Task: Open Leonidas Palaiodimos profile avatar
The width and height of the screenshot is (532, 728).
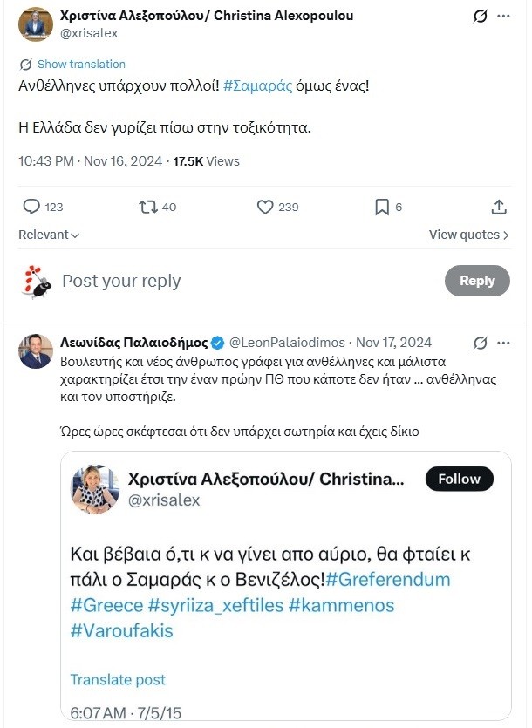Action: click(x=36, y=350)
